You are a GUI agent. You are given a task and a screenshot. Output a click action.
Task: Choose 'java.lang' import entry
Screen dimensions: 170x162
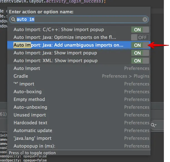pos(79,138)
